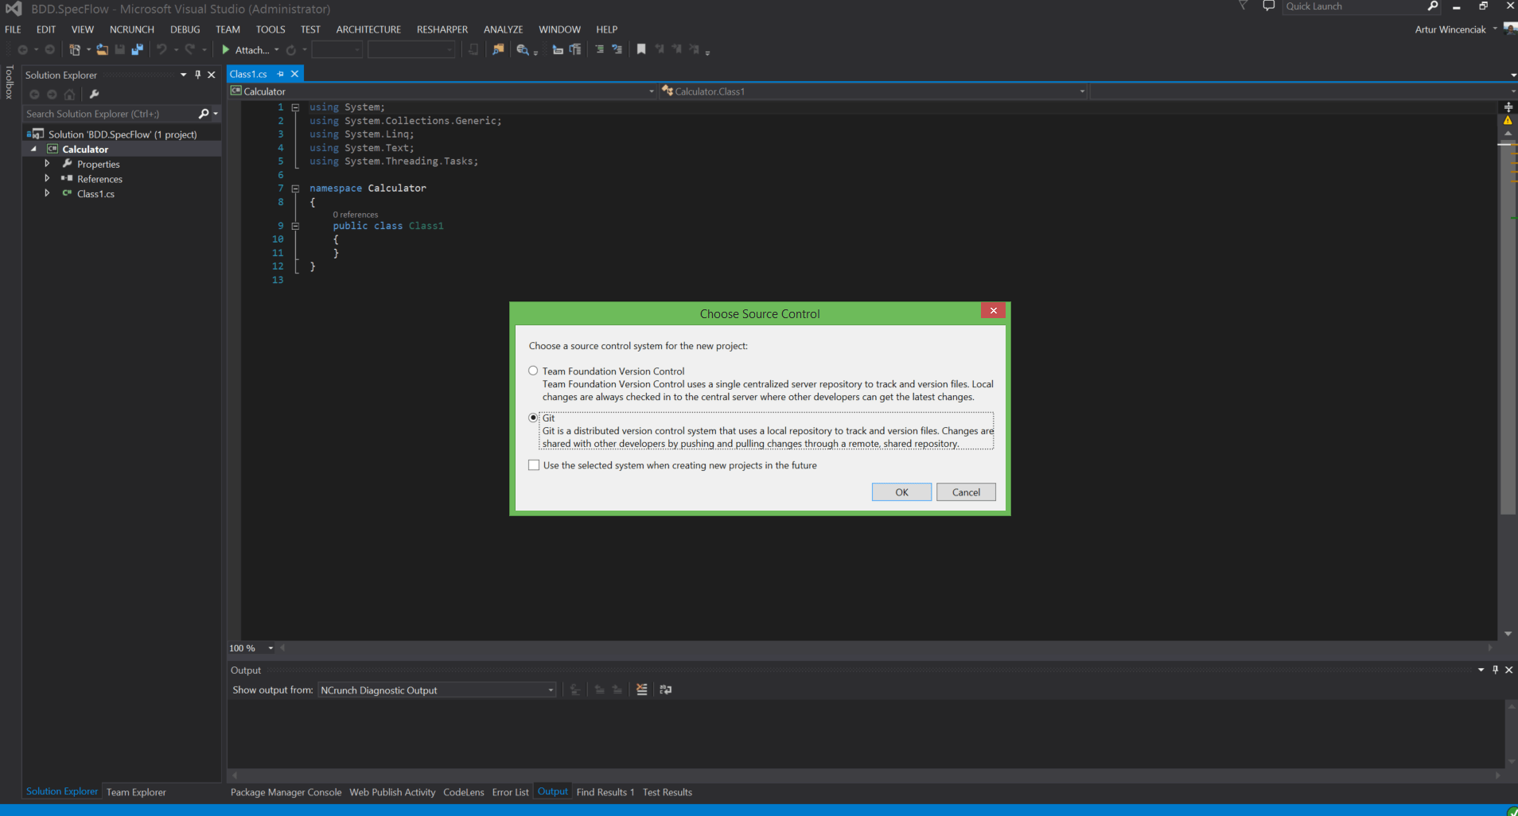Open the FILE menu
The height and width of the screenshot is (816, 1518).
point(14,29)
